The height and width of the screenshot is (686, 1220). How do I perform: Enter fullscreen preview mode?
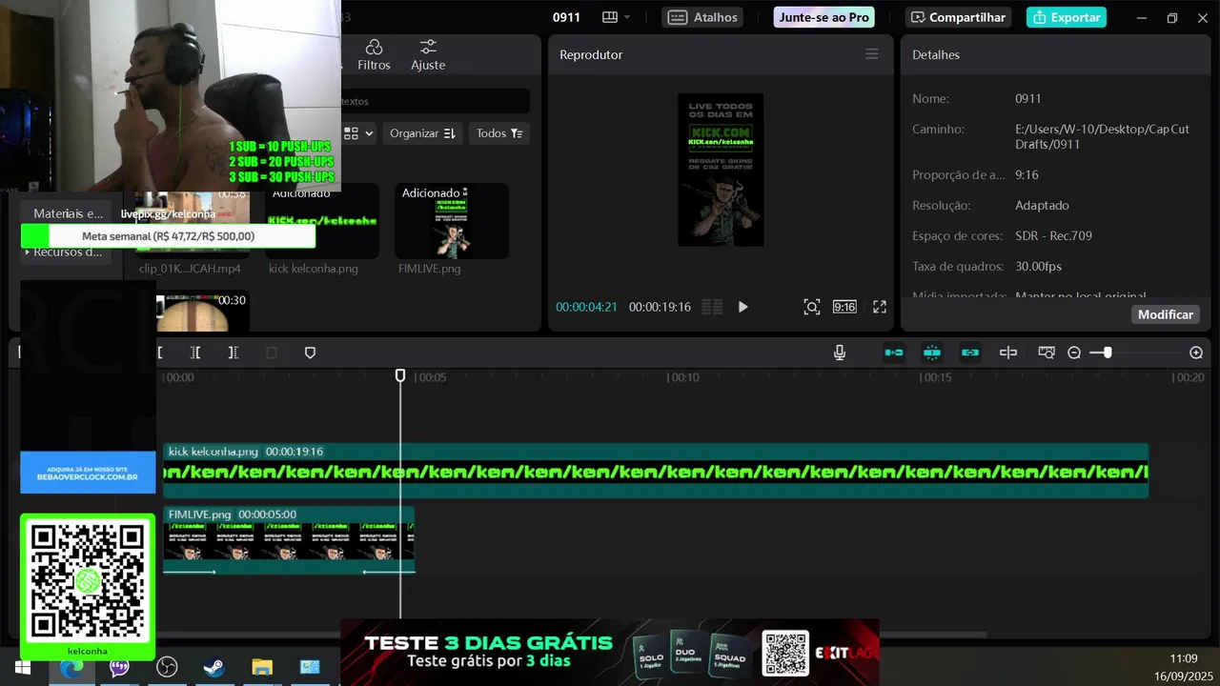(880, 307)
